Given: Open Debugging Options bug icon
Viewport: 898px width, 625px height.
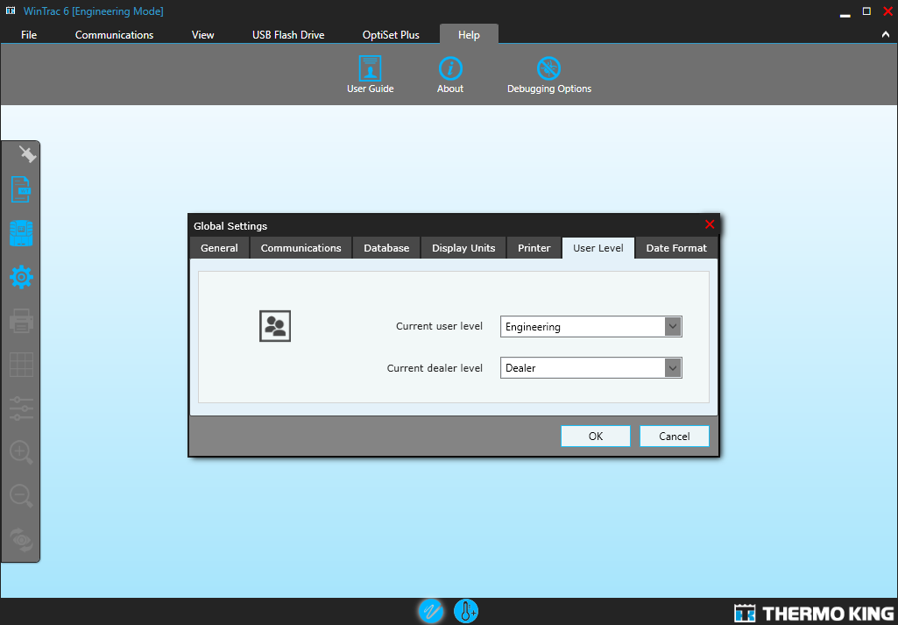Looking at the screenshot, I should pyautogui.click(x=548, y=68).
